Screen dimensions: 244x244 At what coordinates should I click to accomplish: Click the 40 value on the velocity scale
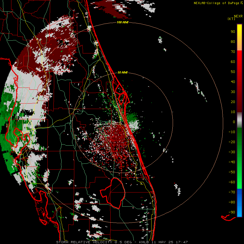[233, 82]
